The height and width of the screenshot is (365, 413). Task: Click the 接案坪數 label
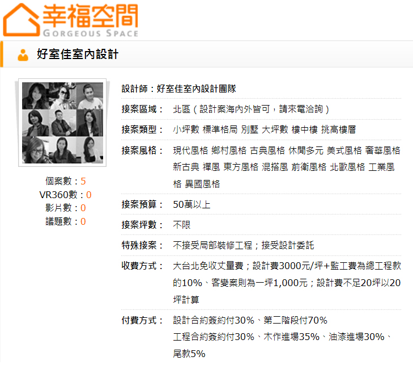click(143, 225)
